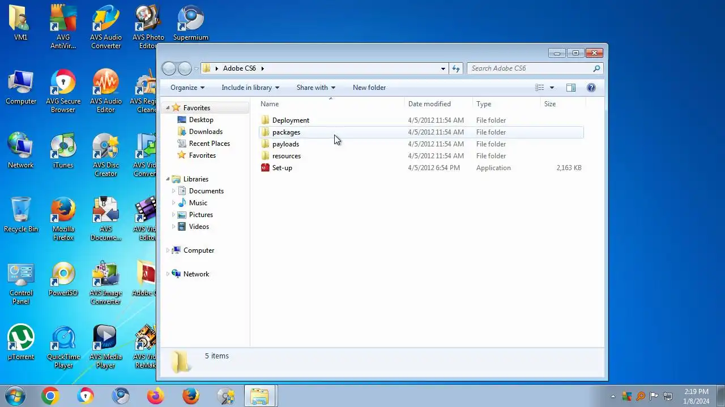Click the search magnifier icon

[596, 68]
